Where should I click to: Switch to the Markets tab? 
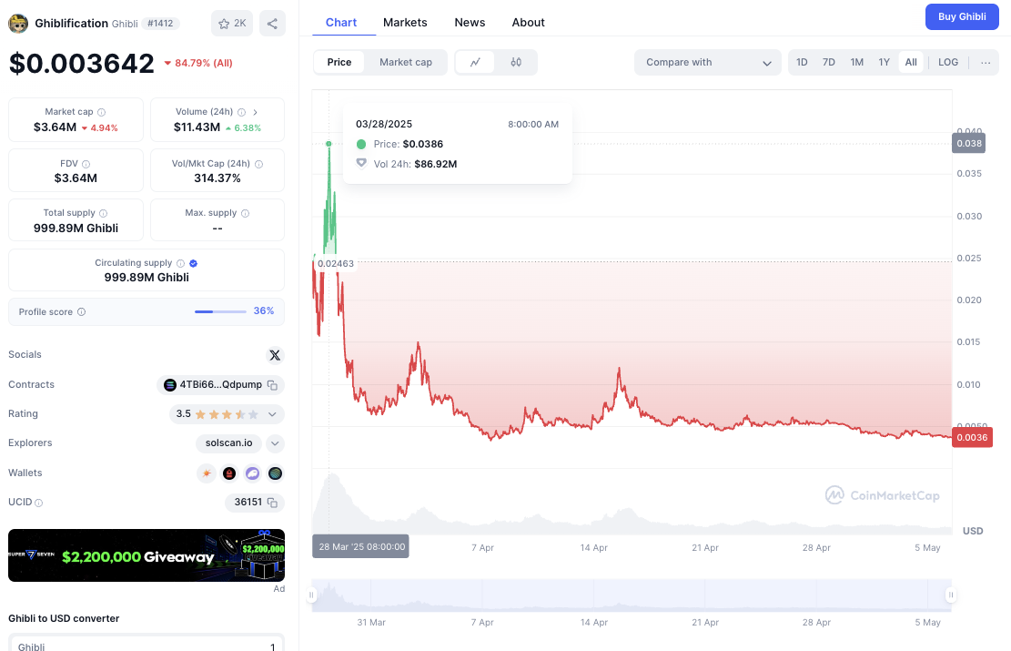click(x=405, y=23)
